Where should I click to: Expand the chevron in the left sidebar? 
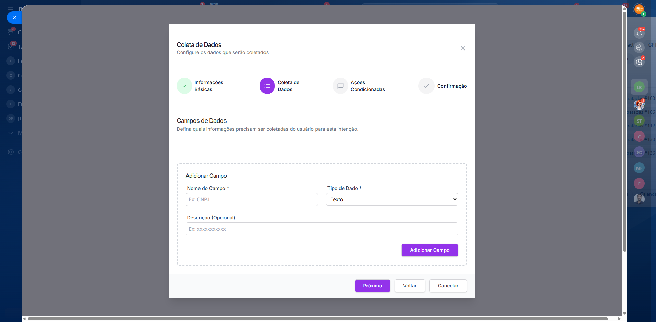coord(11,133)
